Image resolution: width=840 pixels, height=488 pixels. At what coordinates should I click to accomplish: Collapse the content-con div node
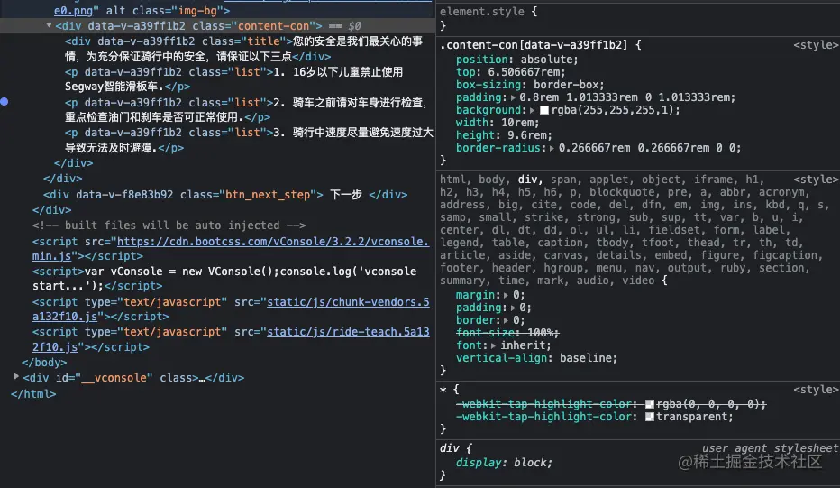tap(49, 24)
